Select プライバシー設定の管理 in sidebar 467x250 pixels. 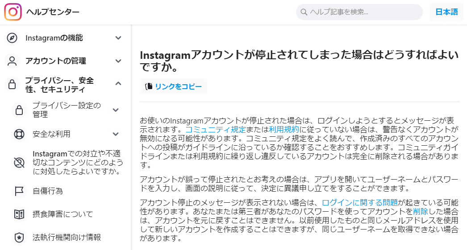pyautogui.click(x=67, y=110)
